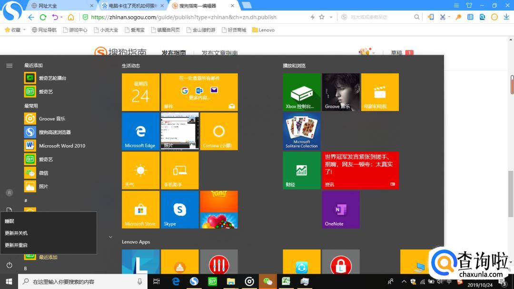Image resolution: width=514 pixels, height=289 pixels.
Task: Open the 游戏中心 bookmark
Action: coord(75,30)
